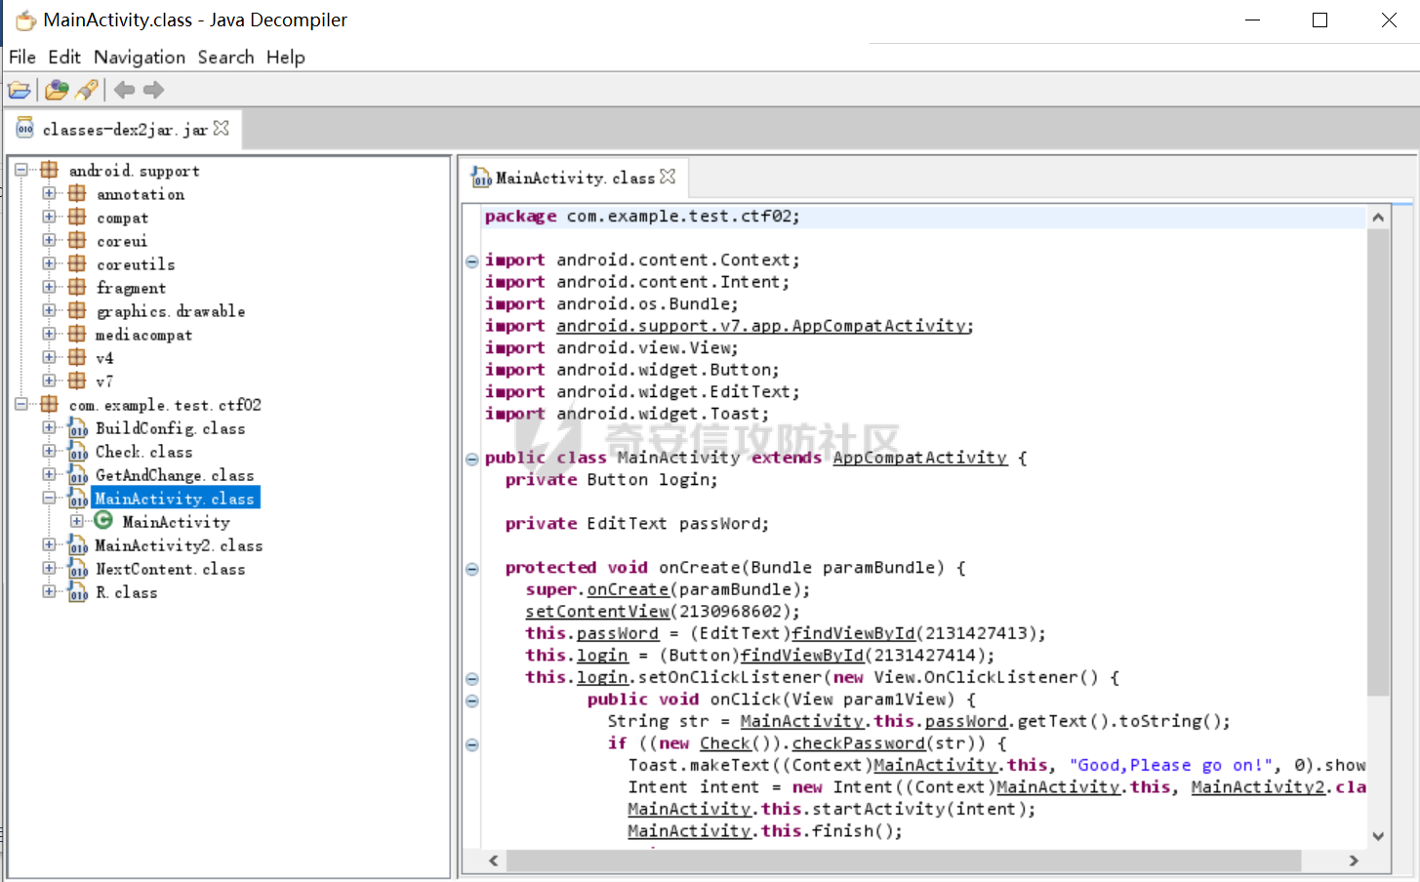Open GetAndChange.class from the tree

175,475
